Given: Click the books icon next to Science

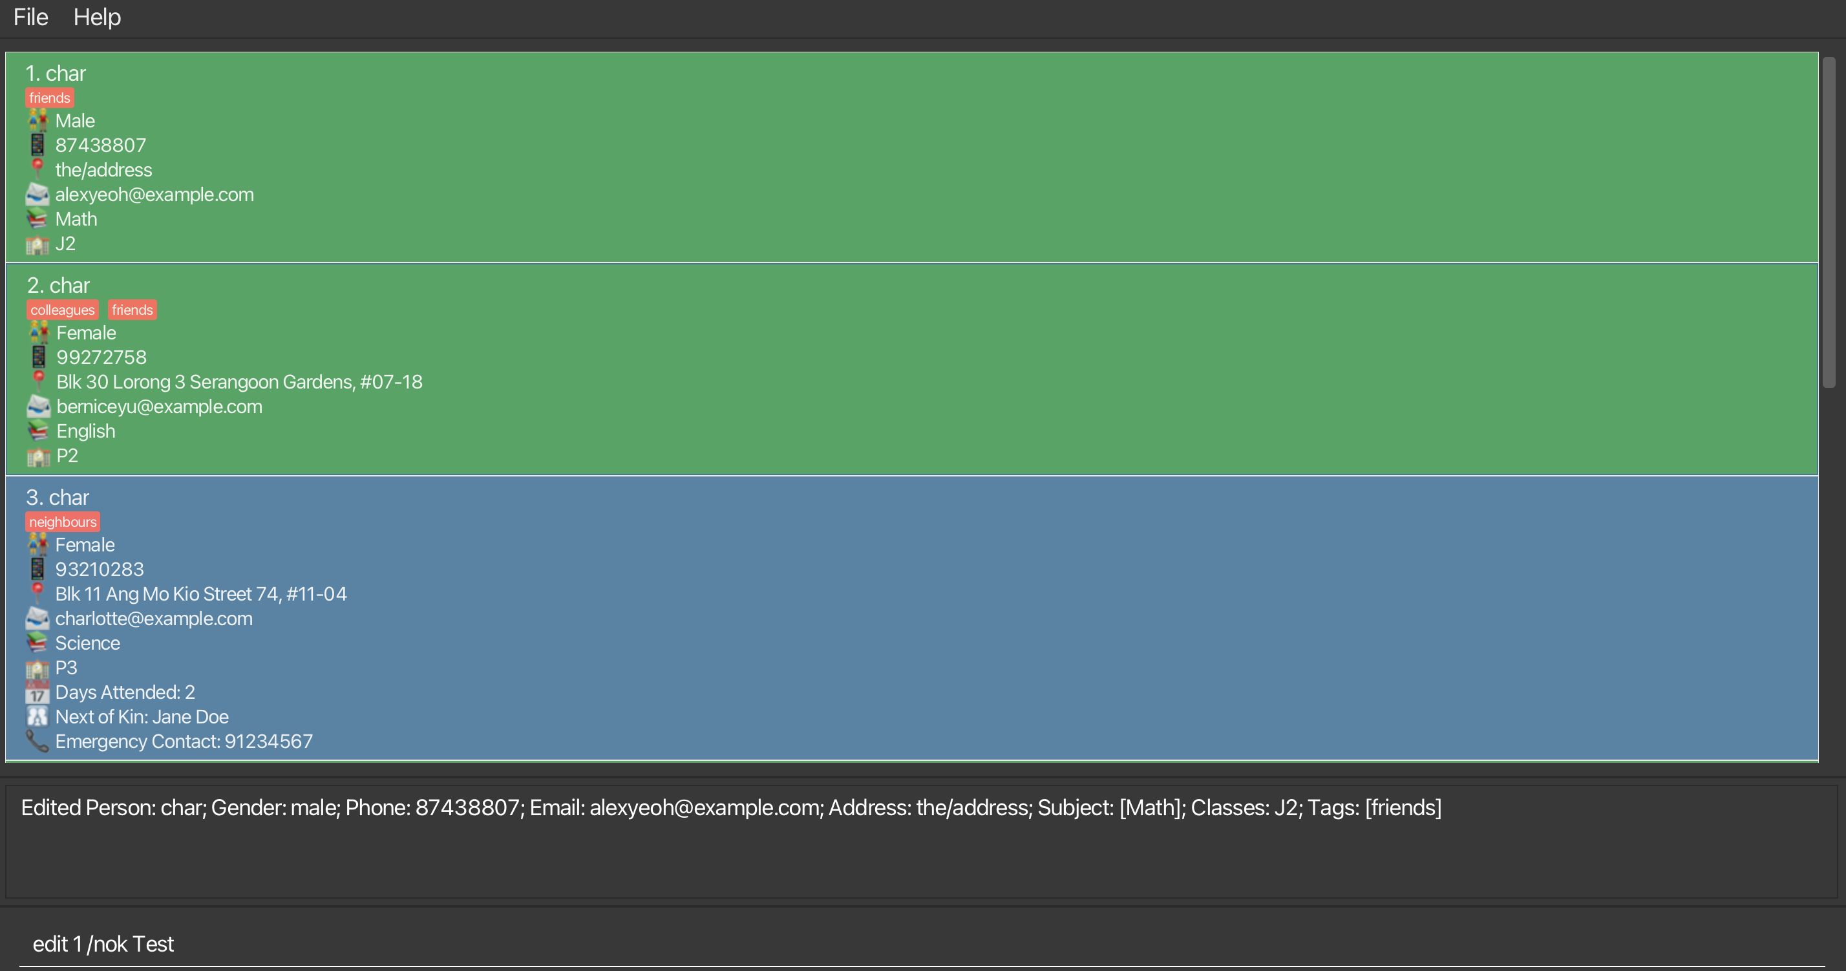Looking at the screenshot, I should 37,643.
